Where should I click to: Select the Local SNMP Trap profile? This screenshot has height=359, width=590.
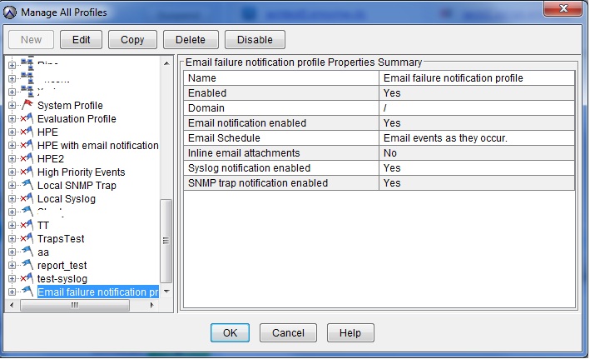[x=77, y=186]
